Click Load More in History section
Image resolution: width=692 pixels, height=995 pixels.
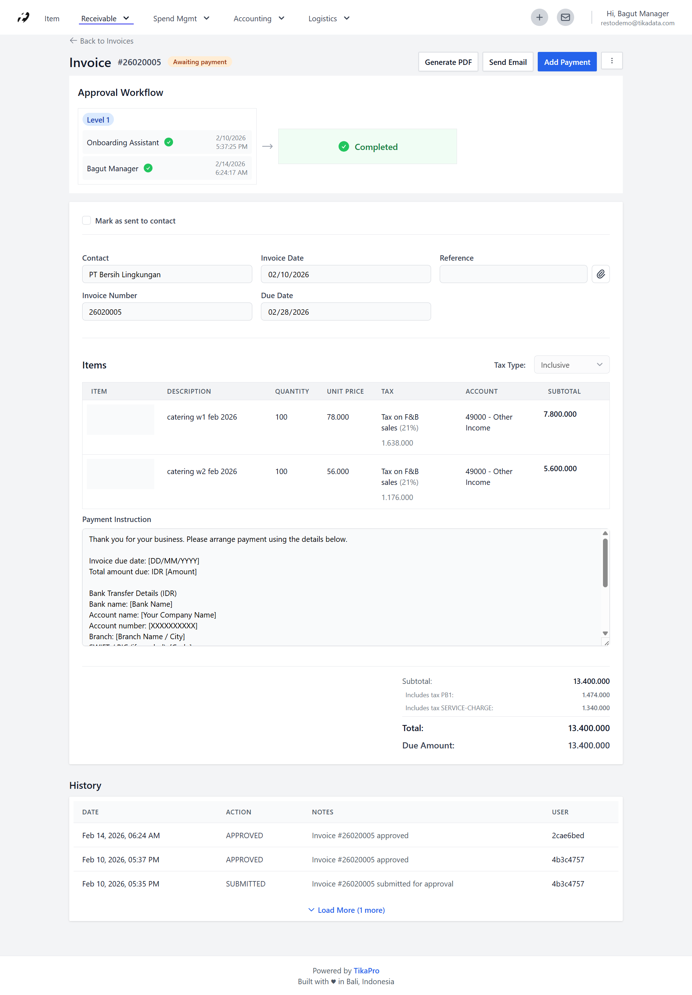click(x=346, y=910)
